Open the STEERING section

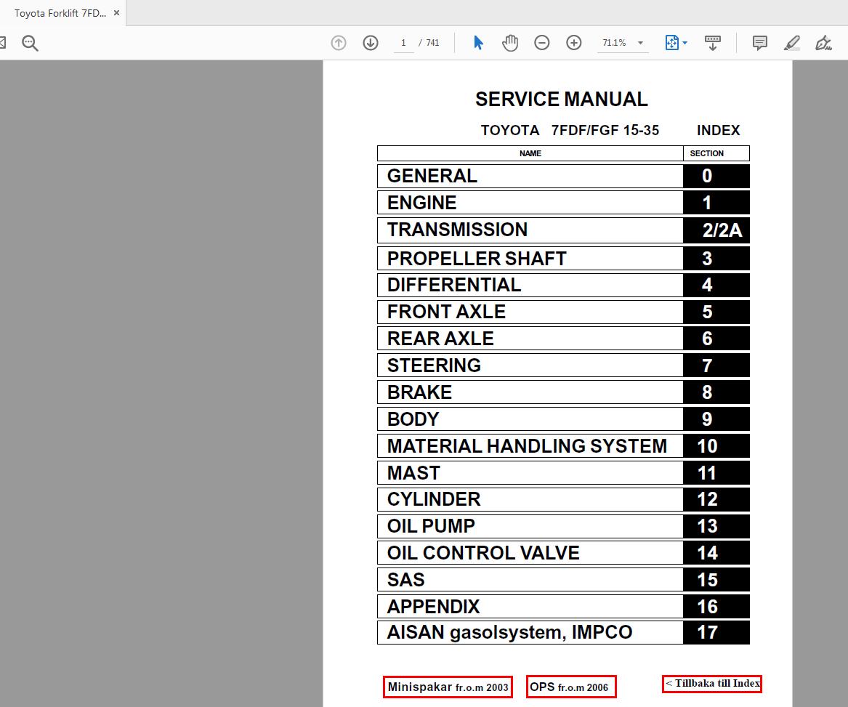pos(530,365)
